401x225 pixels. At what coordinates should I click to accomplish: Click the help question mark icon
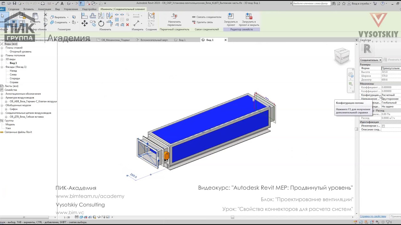click(383, 3)
